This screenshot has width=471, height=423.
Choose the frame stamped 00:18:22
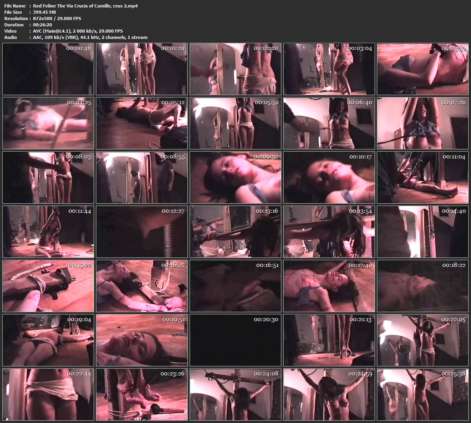[x=423, y=286]
